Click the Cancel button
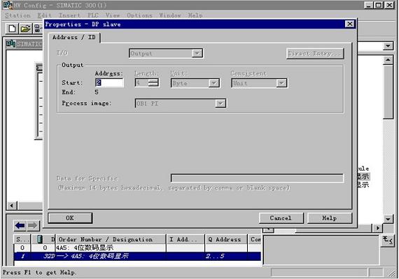Viewport: 399px width, 279px height. coord(281,218)
